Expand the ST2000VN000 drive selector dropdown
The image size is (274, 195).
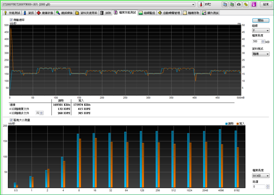[193, 5]
